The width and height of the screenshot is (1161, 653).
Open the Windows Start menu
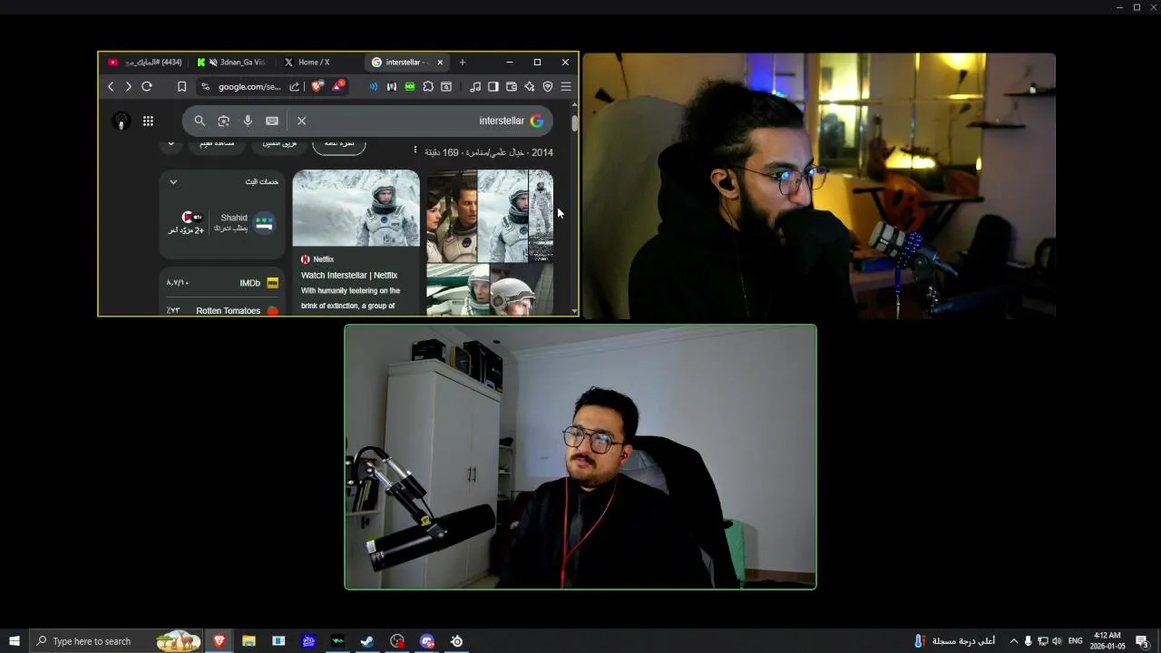coord(15,641)
